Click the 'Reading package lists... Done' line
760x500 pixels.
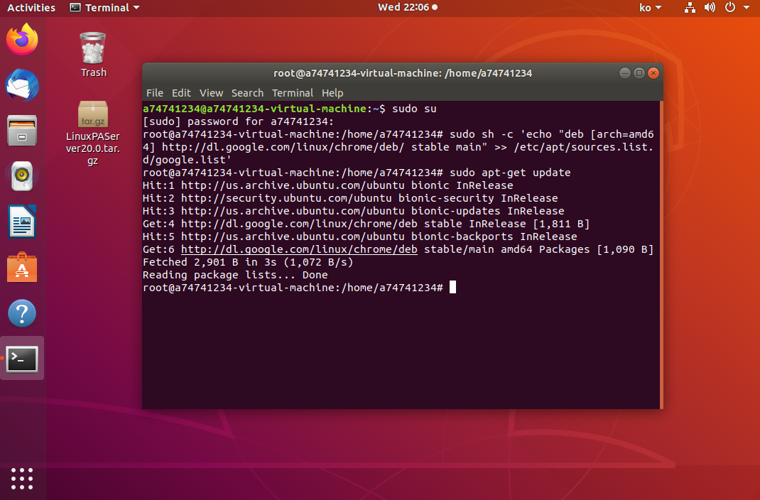[235, 275]
